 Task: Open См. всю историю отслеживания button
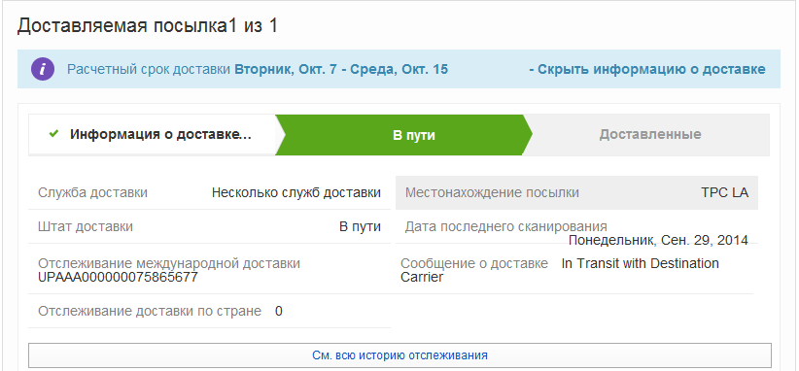point(399,355)
